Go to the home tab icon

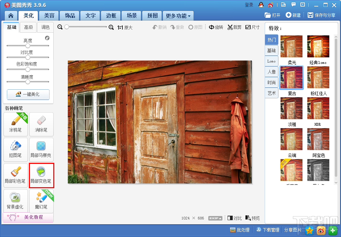coord(11,16)
